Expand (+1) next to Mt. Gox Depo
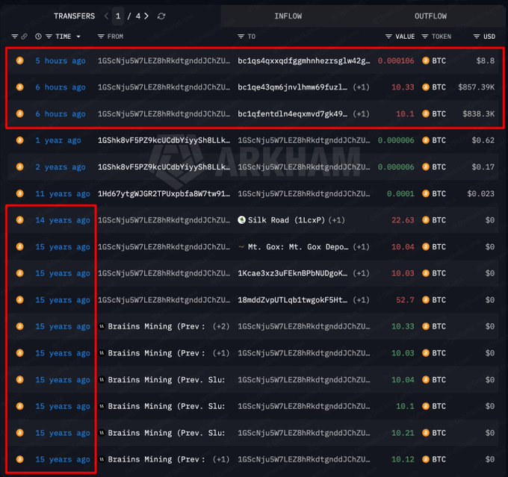508x477 pixels. pos(362,247)
